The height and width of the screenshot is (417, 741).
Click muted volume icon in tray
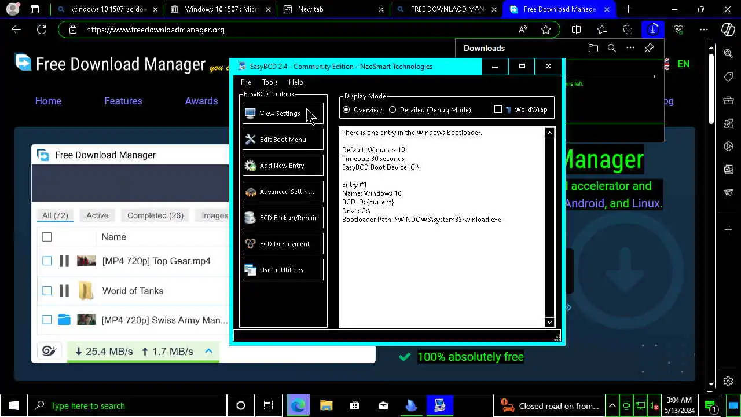point(654,405)
